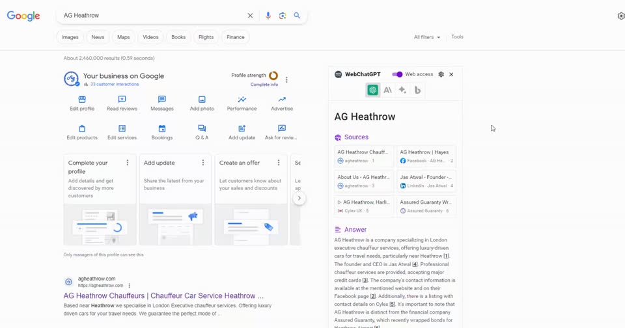The height and width of the screenshot is (328, 625).
Task: Open Complete your profile card menu
Action: (128, 163)
